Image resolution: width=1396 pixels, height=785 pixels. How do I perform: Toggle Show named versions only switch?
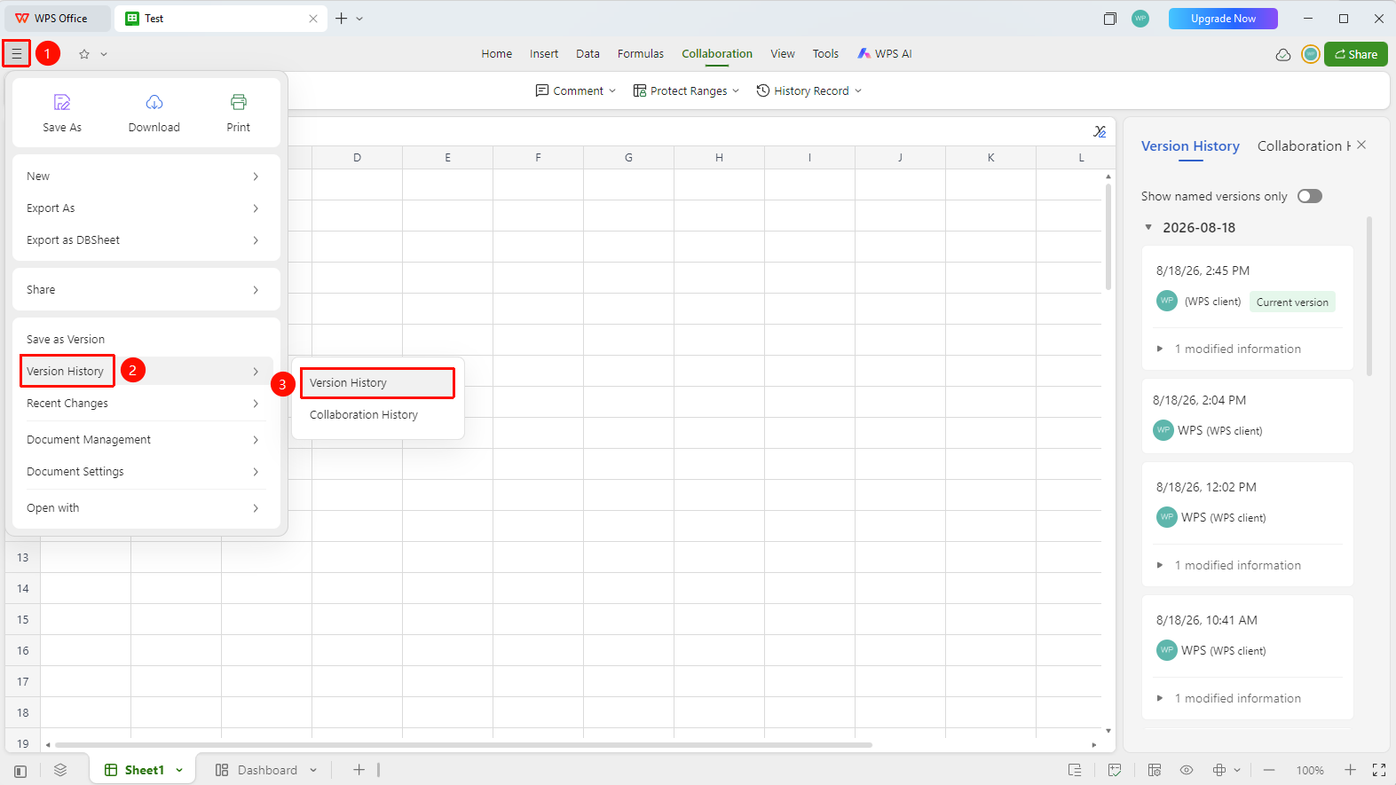(x=1310, y=196)
